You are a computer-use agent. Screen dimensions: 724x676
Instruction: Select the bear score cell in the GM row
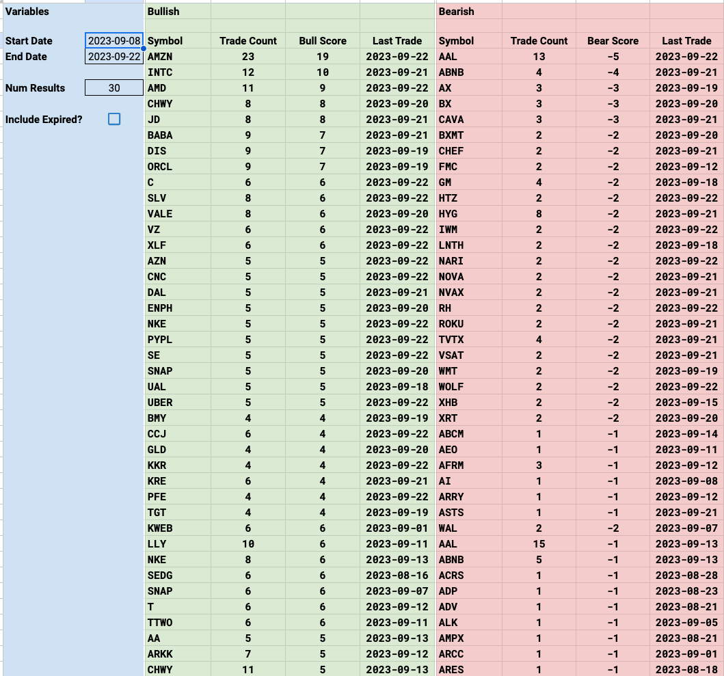pos(613,182)
